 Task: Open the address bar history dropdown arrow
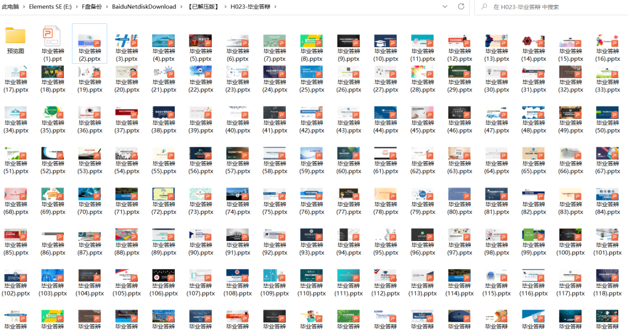[x=445, y=7]
